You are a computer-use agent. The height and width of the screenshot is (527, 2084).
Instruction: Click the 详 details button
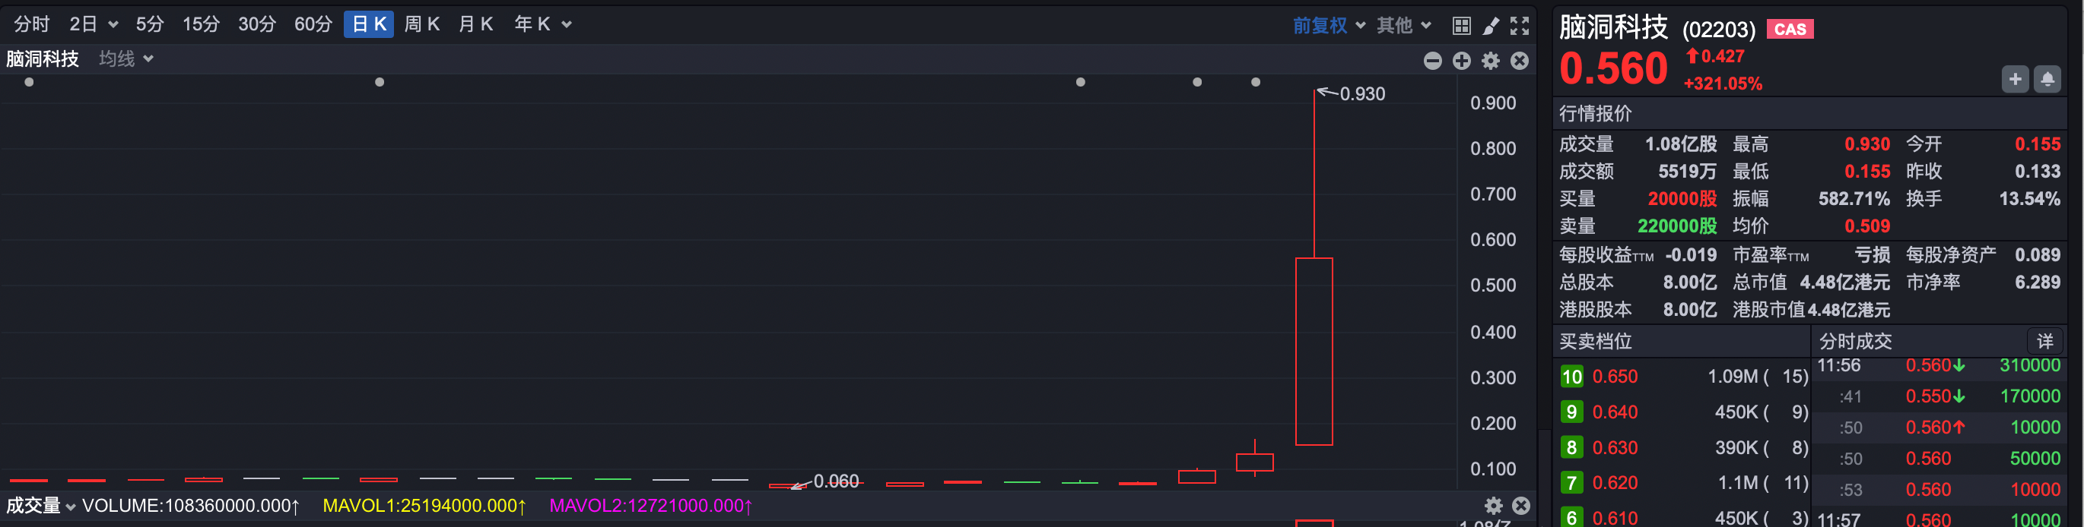pyautogui.click(x=2044, y=341)
